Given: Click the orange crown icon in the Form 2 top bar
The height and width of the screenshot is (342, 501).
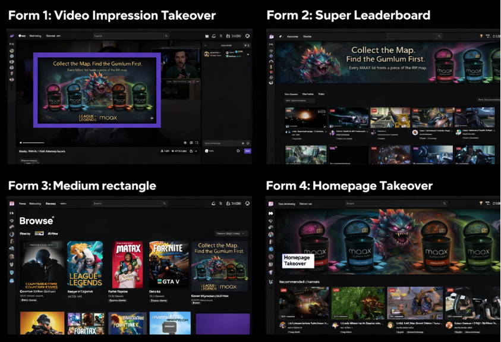Looking at the screenshot, I should click(x=481, y=36).
